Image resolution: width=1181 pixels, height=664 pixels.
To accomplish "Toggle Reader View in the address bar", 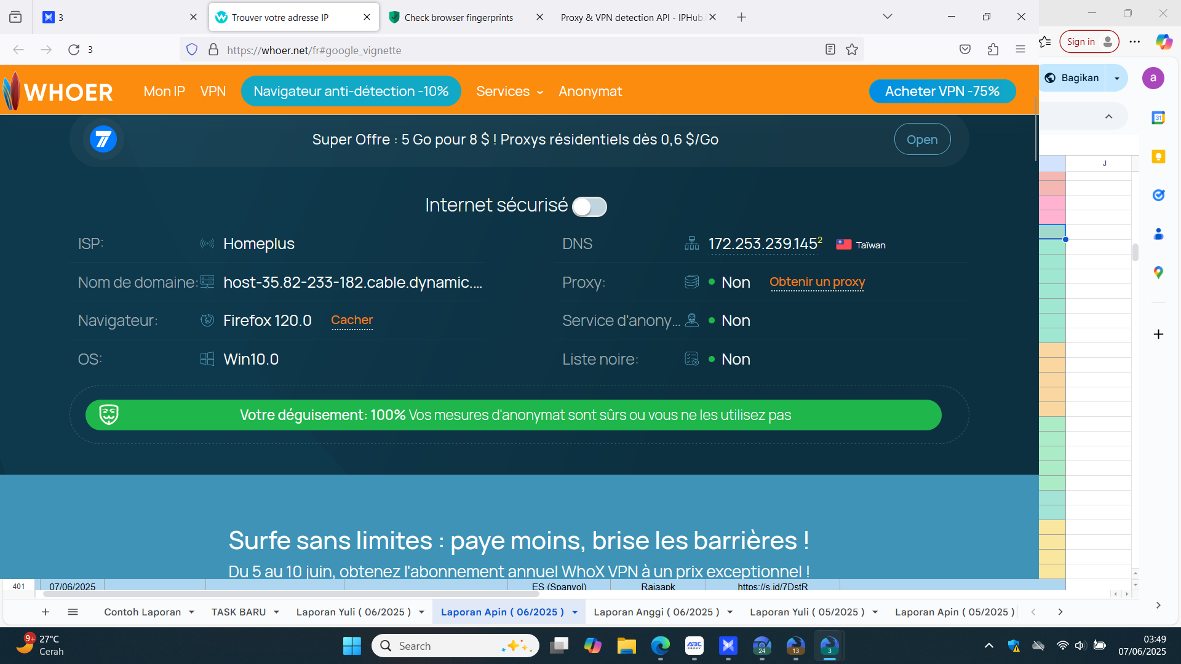I will point(830,50).
